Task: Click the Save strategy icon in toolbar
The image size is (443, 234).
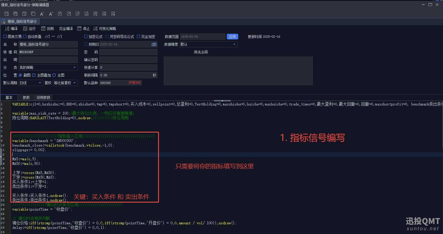Action: click(7, 14)
